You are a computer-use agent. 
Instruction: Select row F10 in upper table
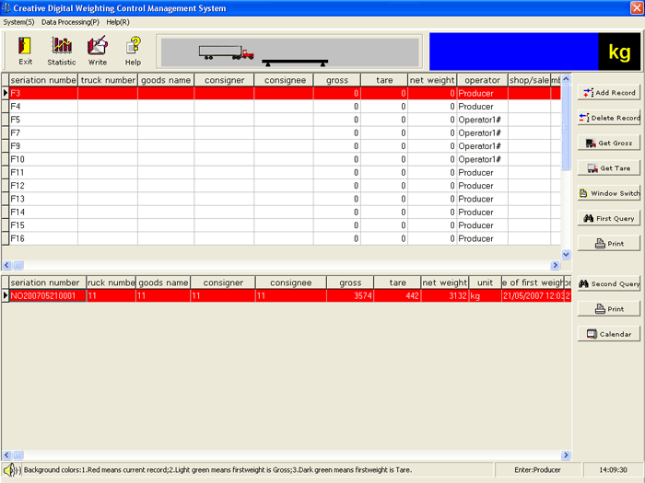click(x=281, y=159)
